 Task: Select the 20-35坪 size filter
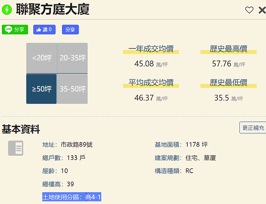pyautogui.click(x=72, y=58)
